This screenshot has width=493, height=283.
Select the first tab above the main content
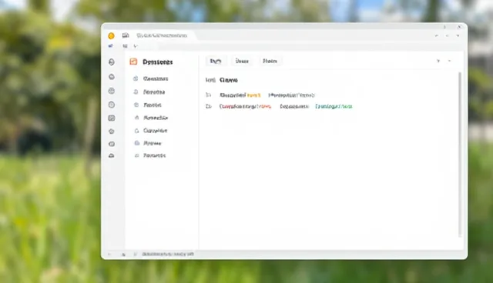[x=216, y=62]
